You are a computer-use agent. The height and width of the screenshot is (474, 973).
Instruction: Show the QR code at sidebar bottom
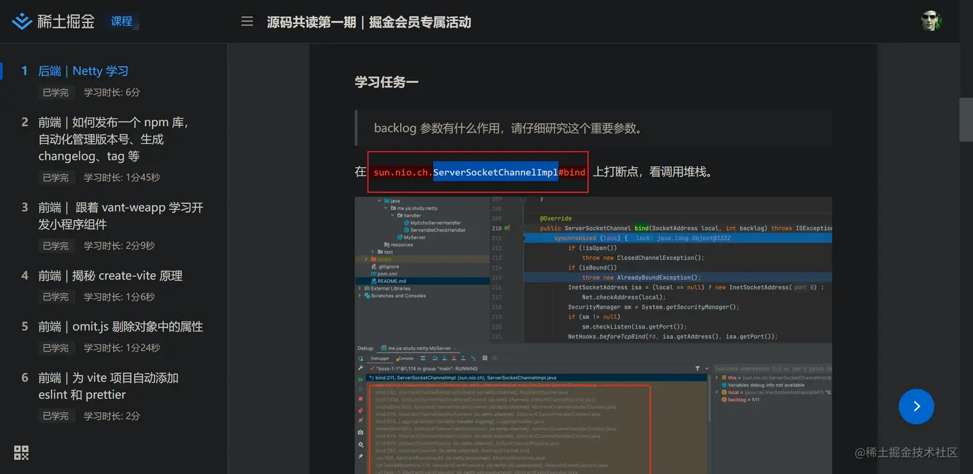21,453
